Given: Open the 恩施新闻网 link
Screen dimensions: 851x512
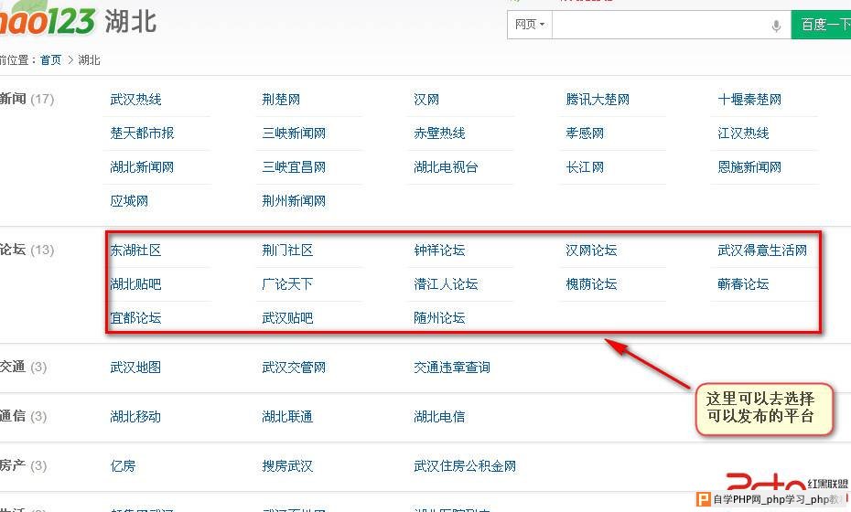Looking at the screenshot, I should pos(749,167).
